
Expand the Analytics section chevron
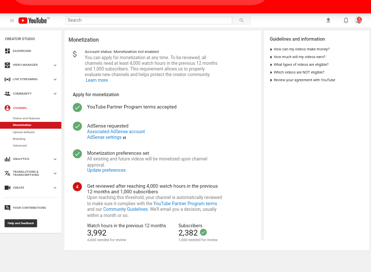(55, 159)
